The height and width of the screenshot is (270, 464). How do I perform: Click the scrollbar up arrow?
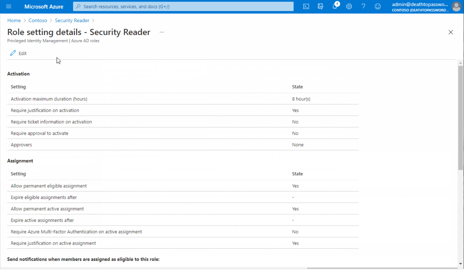pyautogui.click(x=460, y=63)
